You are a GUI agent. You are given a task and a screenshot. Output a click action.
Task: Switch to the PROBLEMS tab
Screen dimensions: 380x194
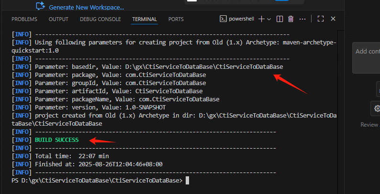pos(24,19)
